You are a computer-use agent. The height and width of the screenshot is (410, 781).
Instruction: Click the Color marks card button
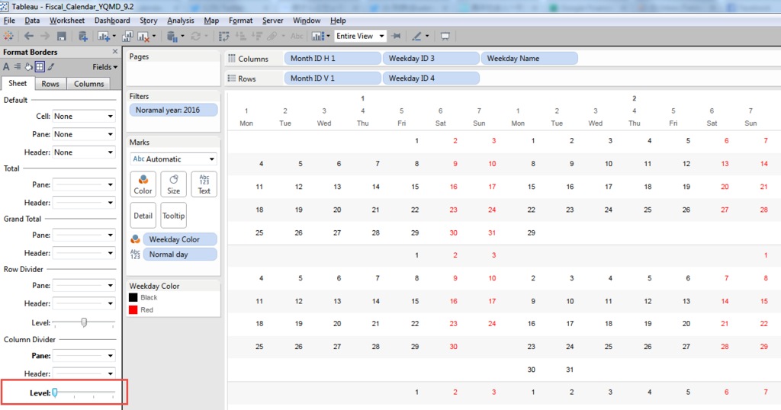[143, 184]
